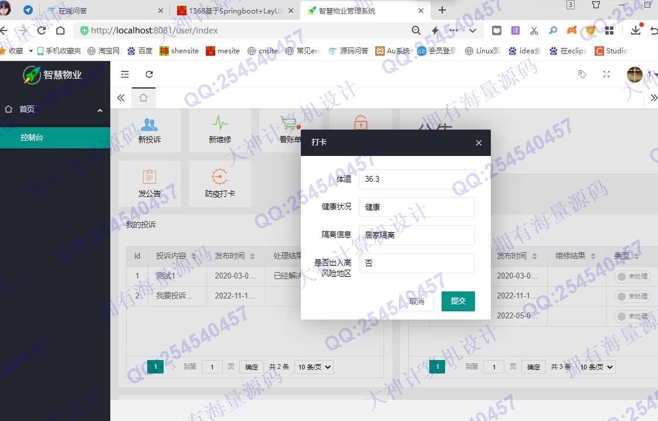This screenshot has width=658, height=421.
Task: Switch to the 在线问答 browser tab
Action: click(x=105, y=11)
